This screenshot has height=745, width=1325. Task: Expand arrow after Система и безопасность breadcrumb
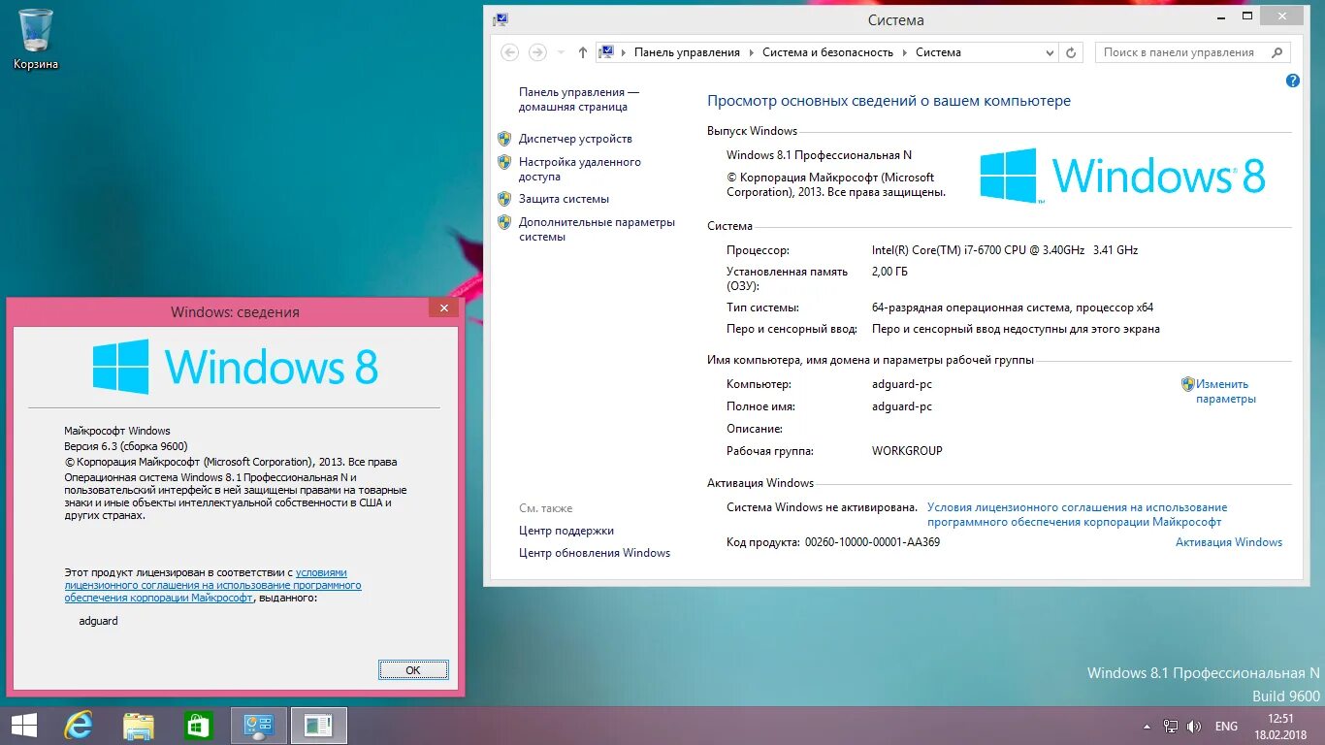coord(904,52)
